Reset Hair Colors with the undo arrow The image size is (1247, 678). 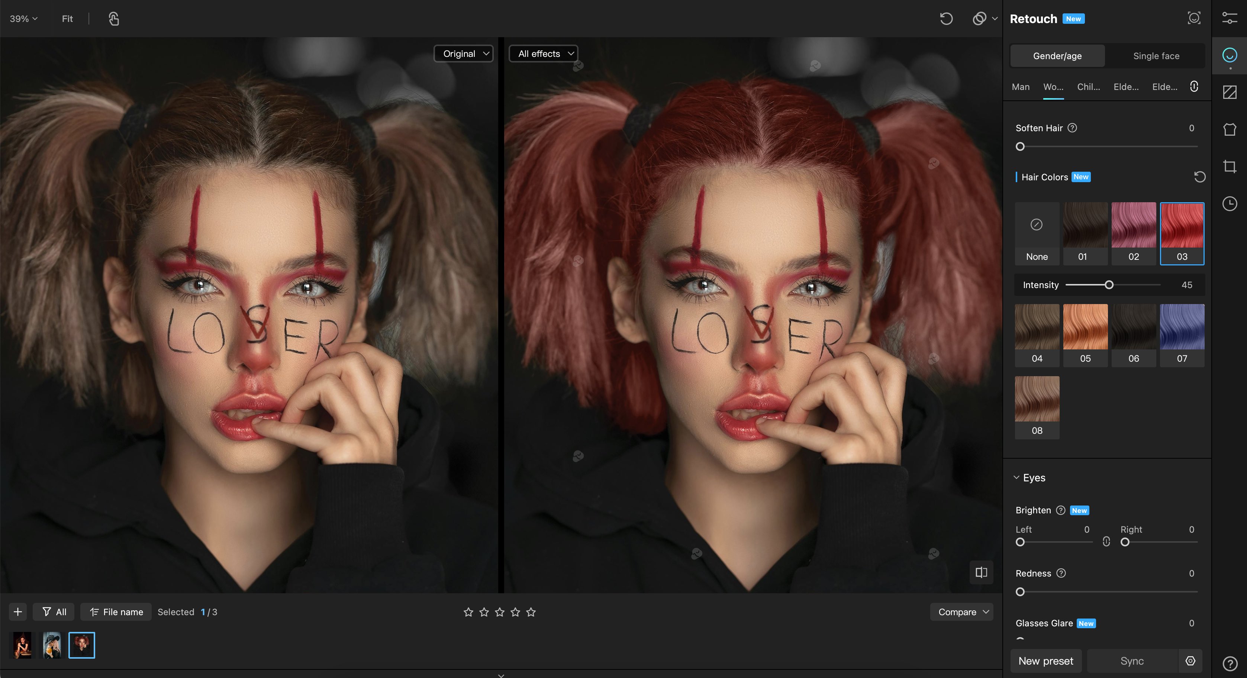1199,177
